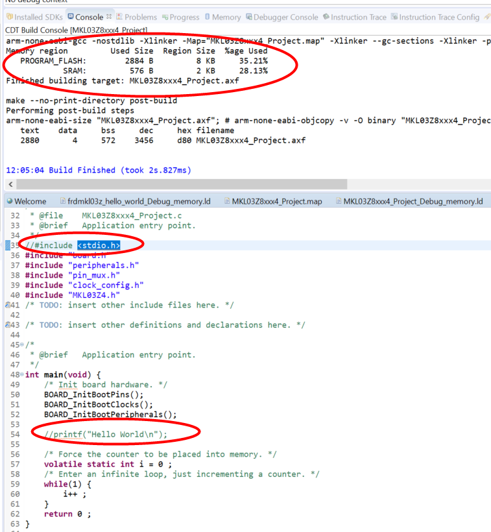The width and height of the screenshot is (491, 532).
Task: Open MKL03Z8xxx4_Project_Debug_memory.ld editor tab
Action: pyautogui.click(x=409, y=201)
